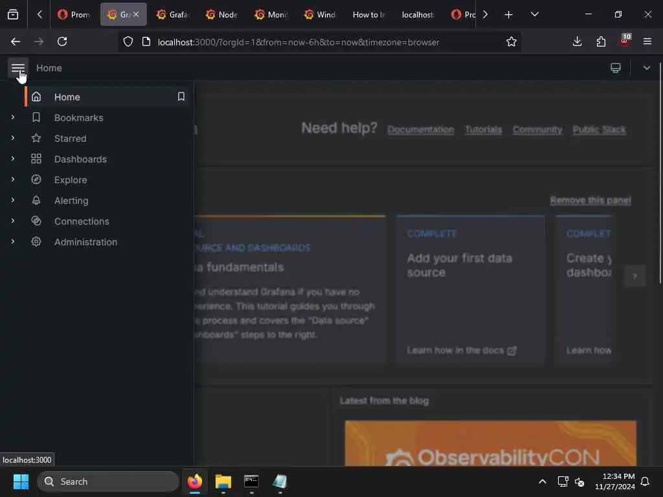Image resolution: width=663 pixels, height=497 pixels.
Task: Switch to the How to In browser tab
Action: pos(369,14)
